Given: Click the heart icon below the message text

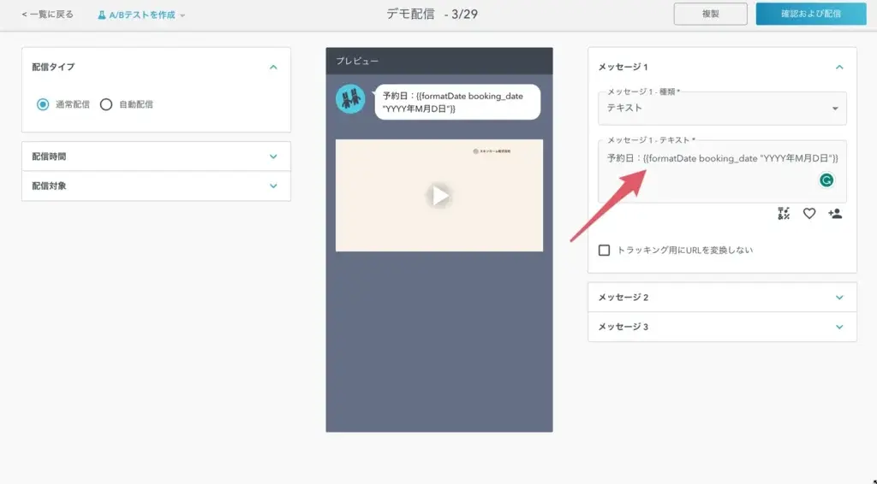Looking at the screenshot, I should pos(809,214).
